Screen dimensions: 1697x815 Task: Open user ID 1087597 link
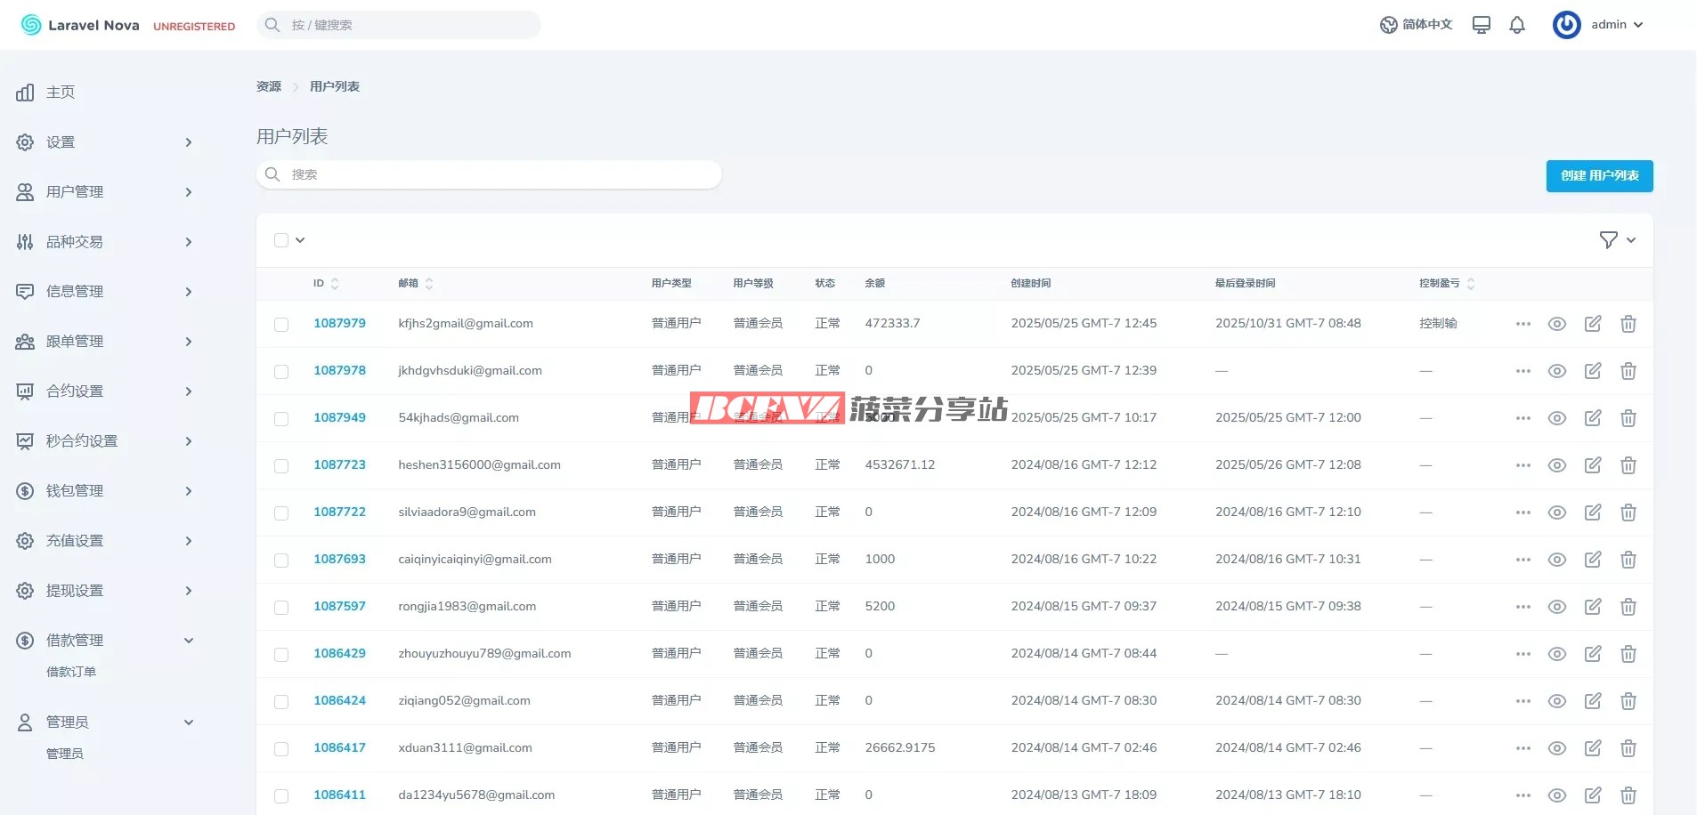point(339,606)
